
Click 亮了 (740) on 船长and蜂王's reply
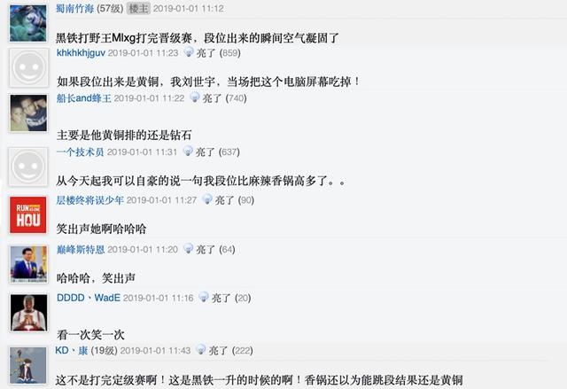pos(224,98)
